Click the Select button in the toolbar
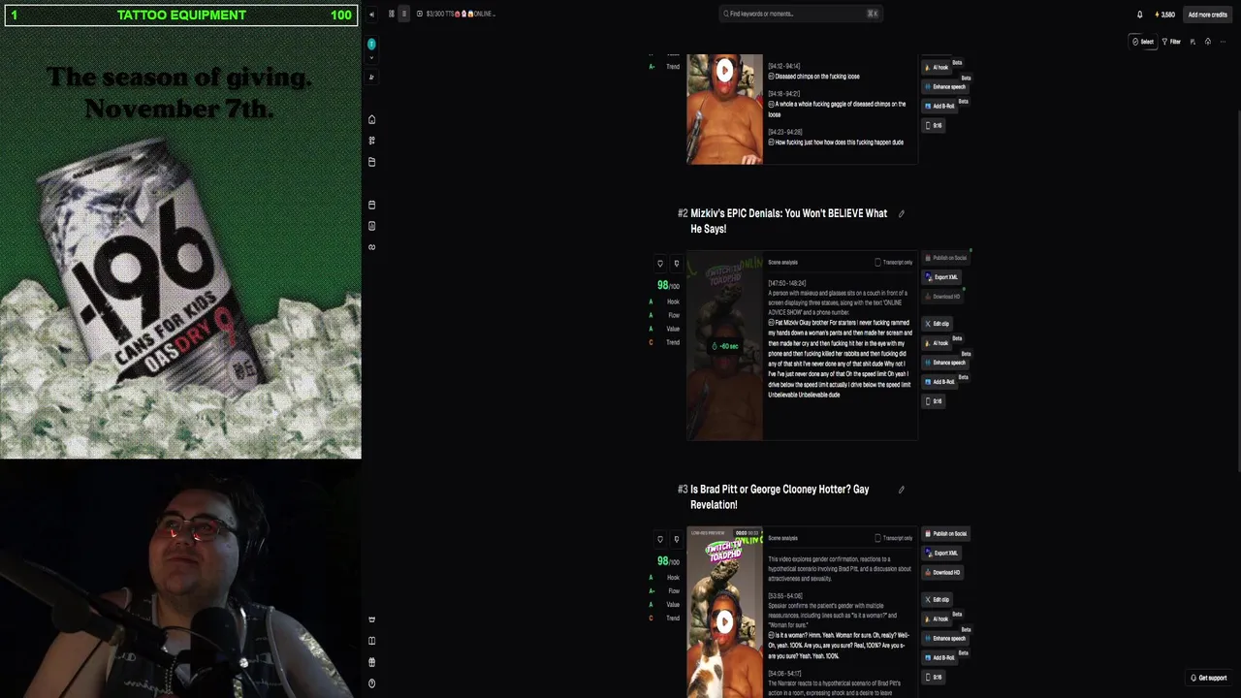The width and height of the screenshot is (1241, 698). pos(1143,42)
